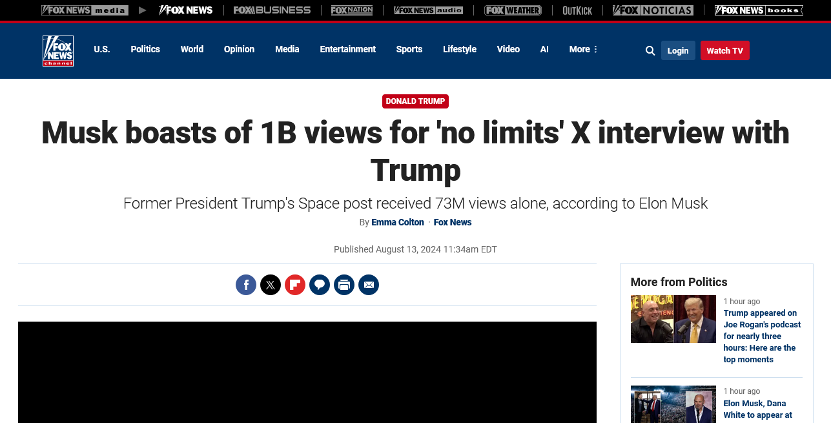The height and width of the screenshot is (423, 831).
Task: Click the Rogan and Trump thumbnail
Action: 673,319
